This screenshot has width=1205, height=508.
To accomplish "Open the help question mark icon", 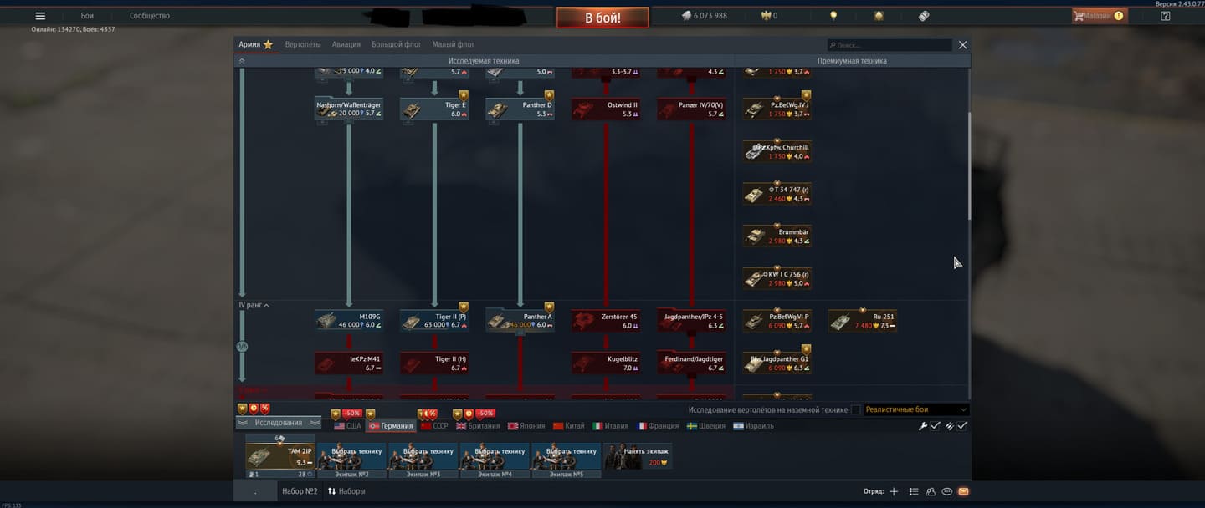I will tap(1166, 16).
